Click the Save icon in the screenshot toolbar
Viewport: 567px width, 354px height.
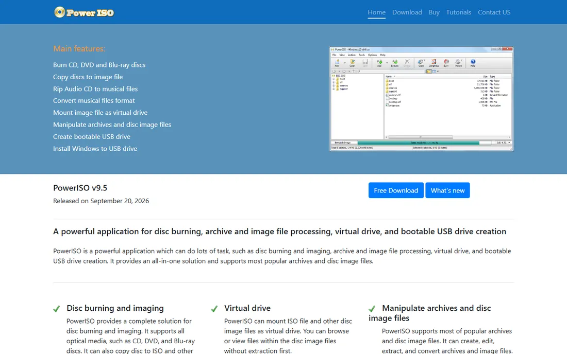click(x=365, y=63)
